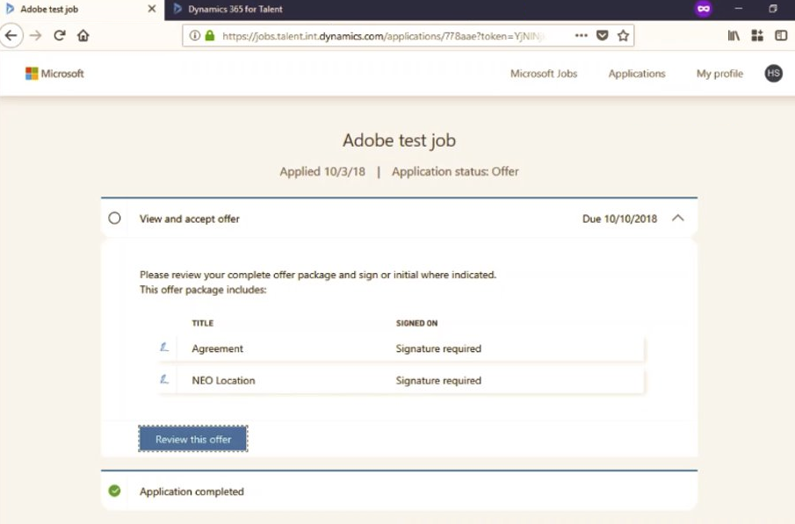Close the Adobe test job tab
This screenshot has width=795, height=524.
coord(152,9)
